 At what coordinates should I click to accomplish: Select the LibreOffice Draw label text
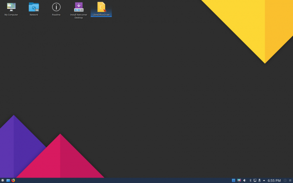(x=101, y=15)
